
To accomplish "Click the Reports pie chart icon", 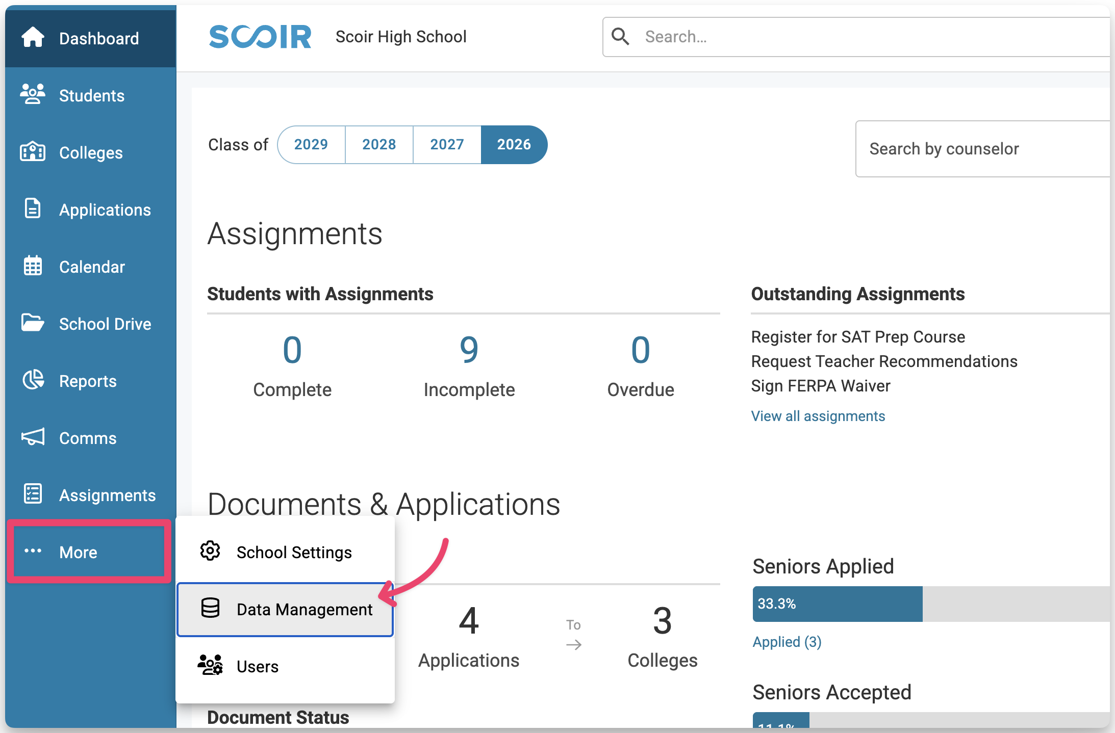I will pos(33,380).
